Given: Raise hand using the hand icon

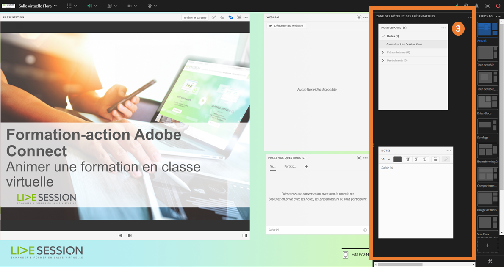Looking at the screenshot, I should click(150, 6).
